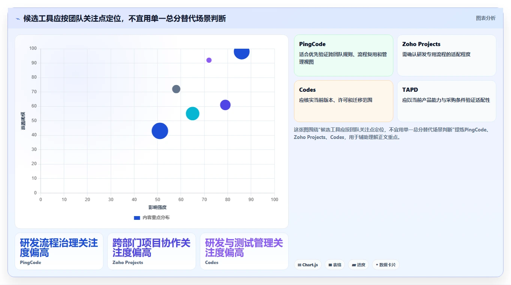
Task: Click the blue legend color box
Action: 137,218
